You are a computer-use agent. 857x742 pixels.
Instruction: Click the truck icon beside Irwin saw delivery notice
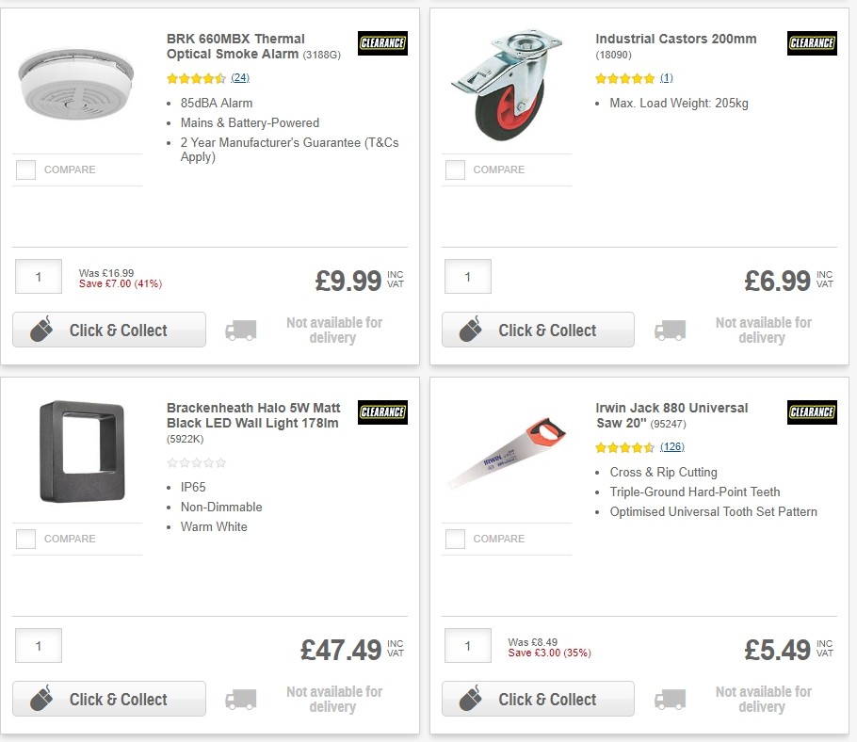click(x=670, y=700)
